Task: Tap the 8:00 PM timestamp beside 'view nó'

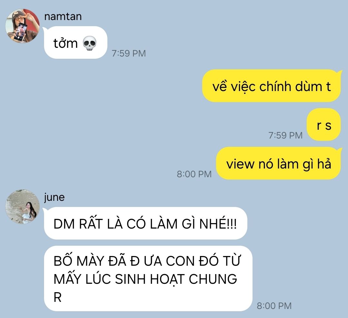Action: (194, 174)
